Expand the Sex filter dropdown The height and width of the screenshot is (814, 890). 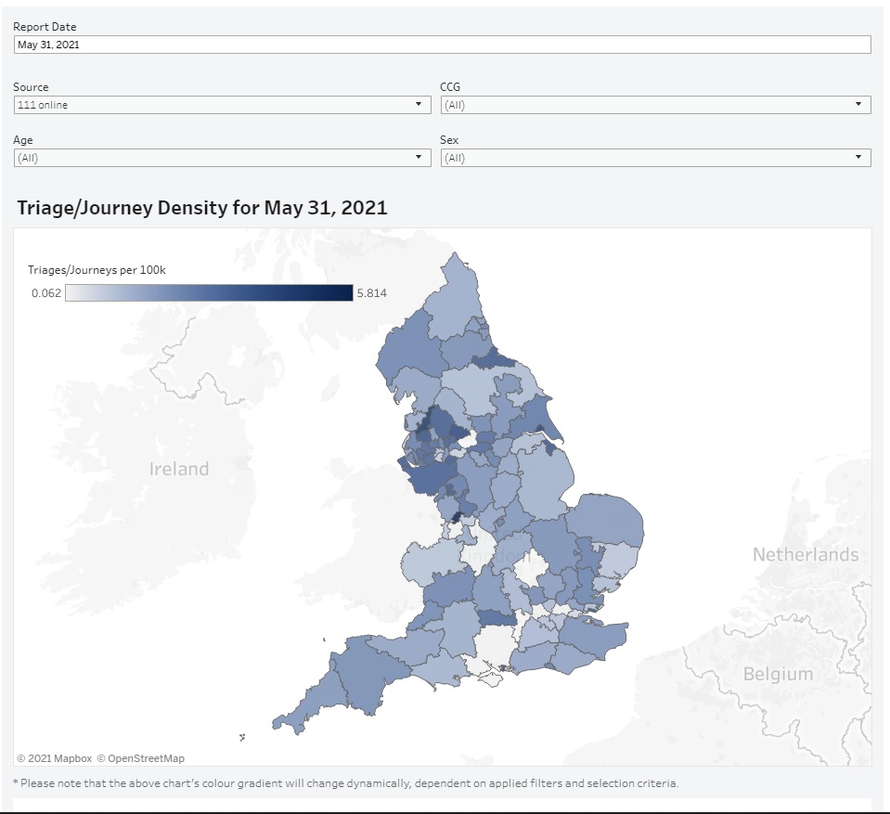654,158
